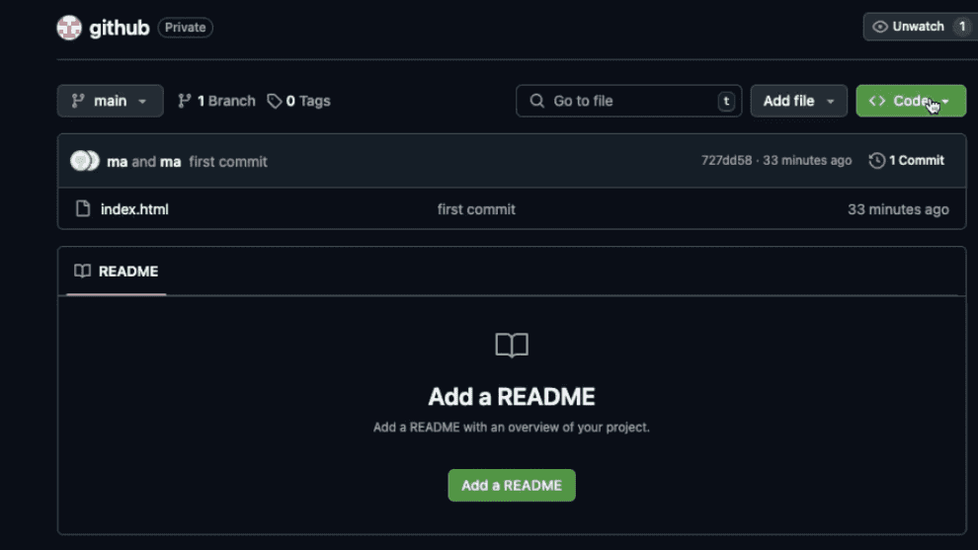
Task: Open the main branch dropdown
Action: (111, 101)
